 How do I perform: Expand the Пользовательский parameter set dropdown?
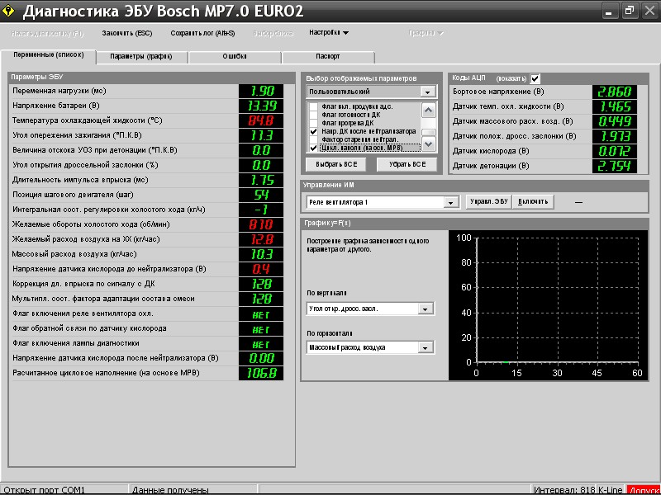click(427, 92)
